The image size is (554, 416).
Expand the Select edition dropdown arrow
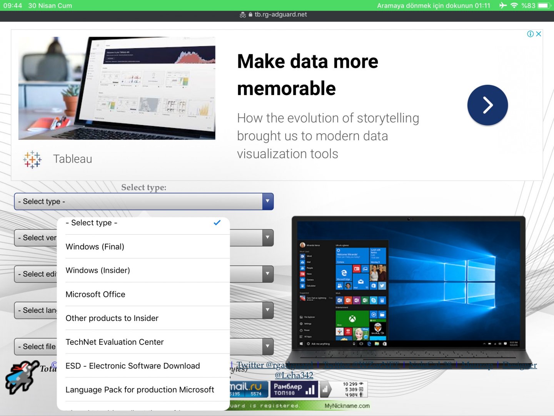pyautogui.click(x=268, y=274)
